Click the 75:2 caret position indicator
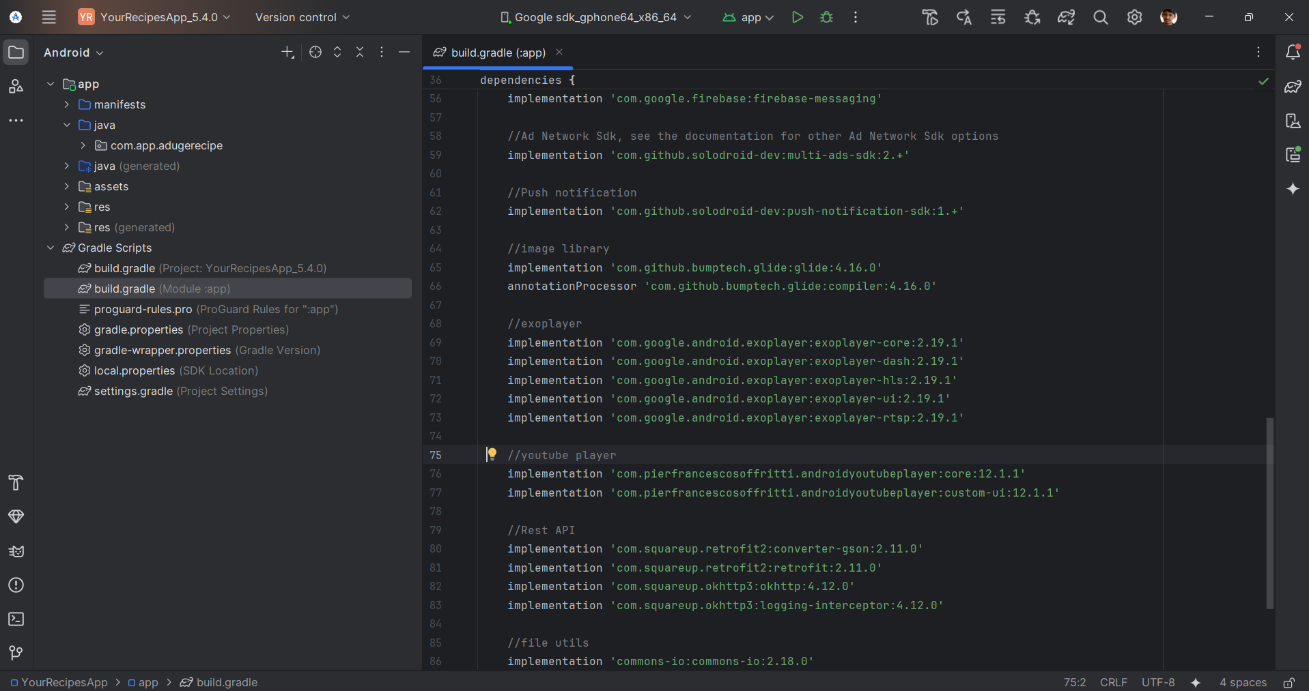This screenshot has width=1309, height=691. tap(1074, 682)
